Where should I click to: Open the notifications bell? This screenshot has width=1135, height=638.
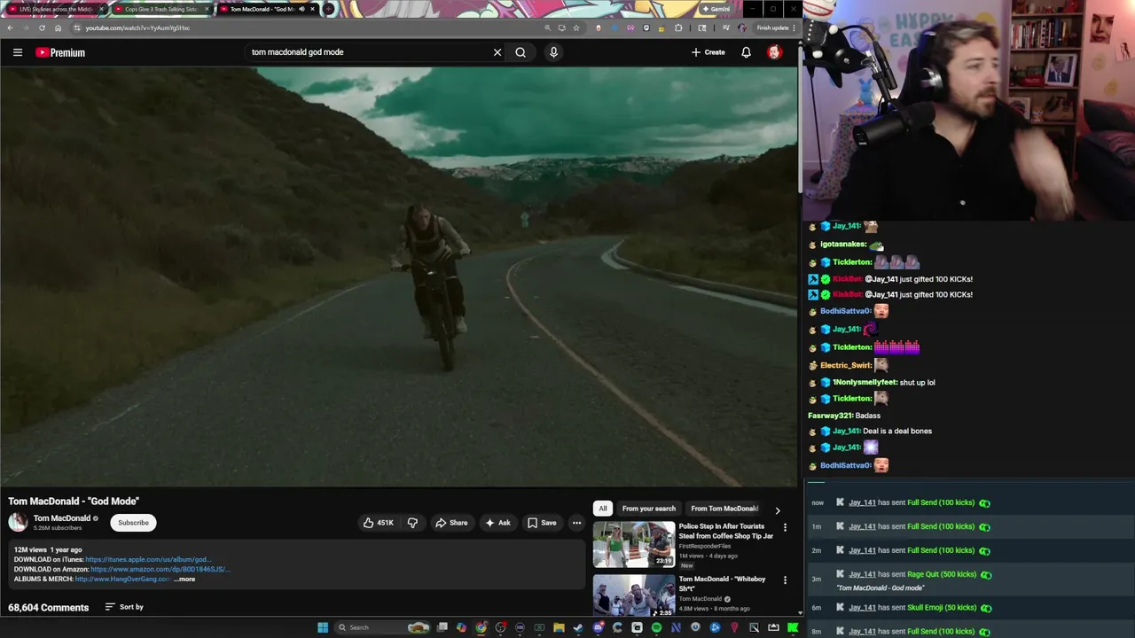(746, 52)
